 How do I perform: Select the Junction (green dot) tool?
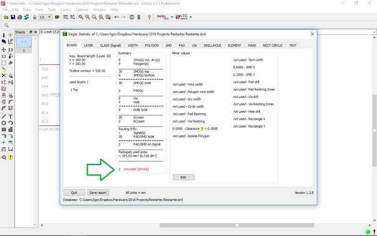[4, 143]
